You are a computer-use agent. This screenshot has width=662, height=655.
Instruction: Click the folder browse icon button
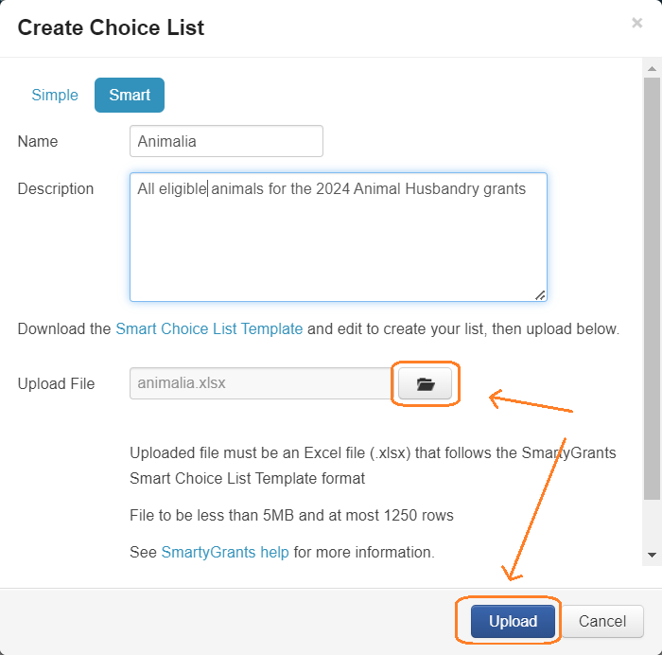425,383
